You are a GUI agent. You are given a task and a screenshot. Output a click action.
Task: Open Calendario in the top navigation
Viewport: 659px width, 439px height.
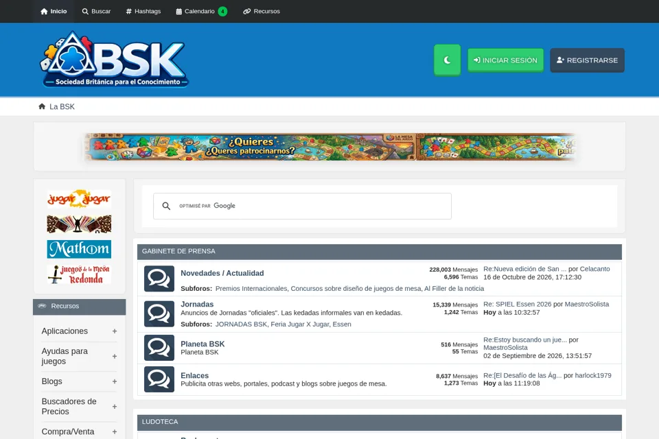(x=196, y=12)
